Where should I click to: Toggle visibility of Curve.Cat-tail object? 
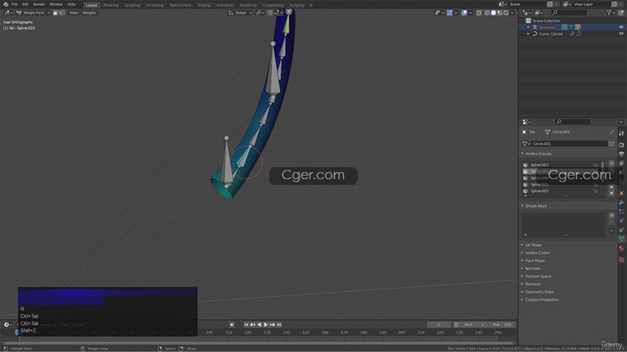(x=621, y=33)
